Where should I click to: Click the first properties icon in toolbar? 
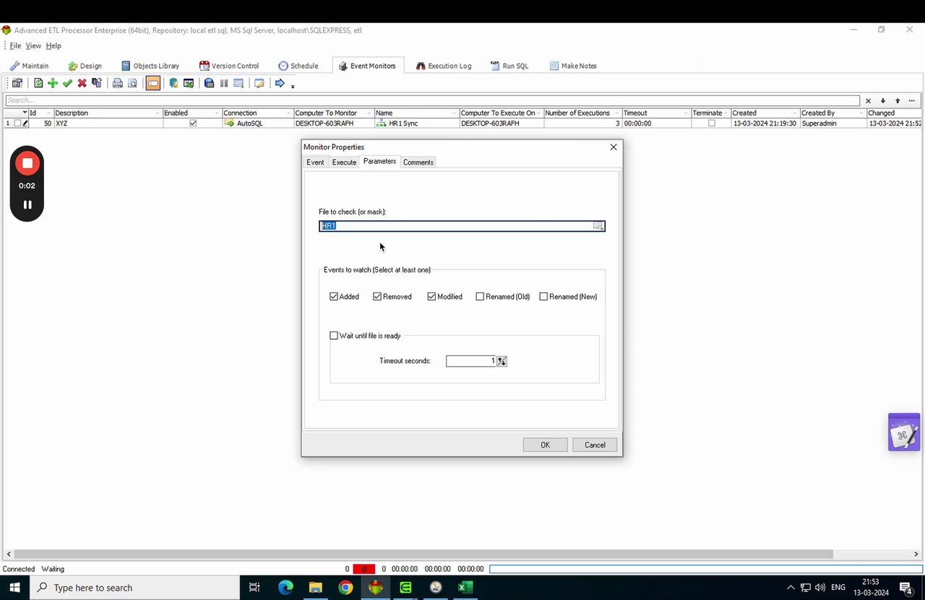click(17, 83)
